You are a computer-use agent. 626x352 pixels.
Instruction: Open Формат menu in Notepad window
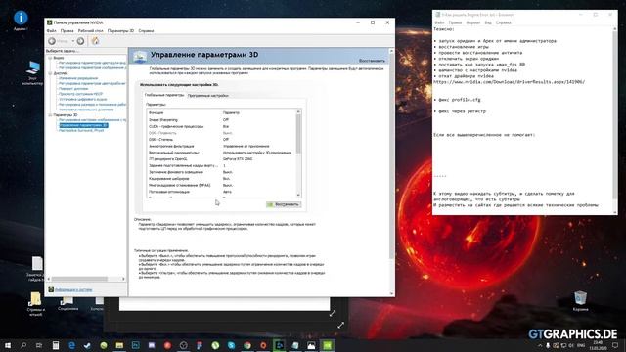[x=473, y=22]
